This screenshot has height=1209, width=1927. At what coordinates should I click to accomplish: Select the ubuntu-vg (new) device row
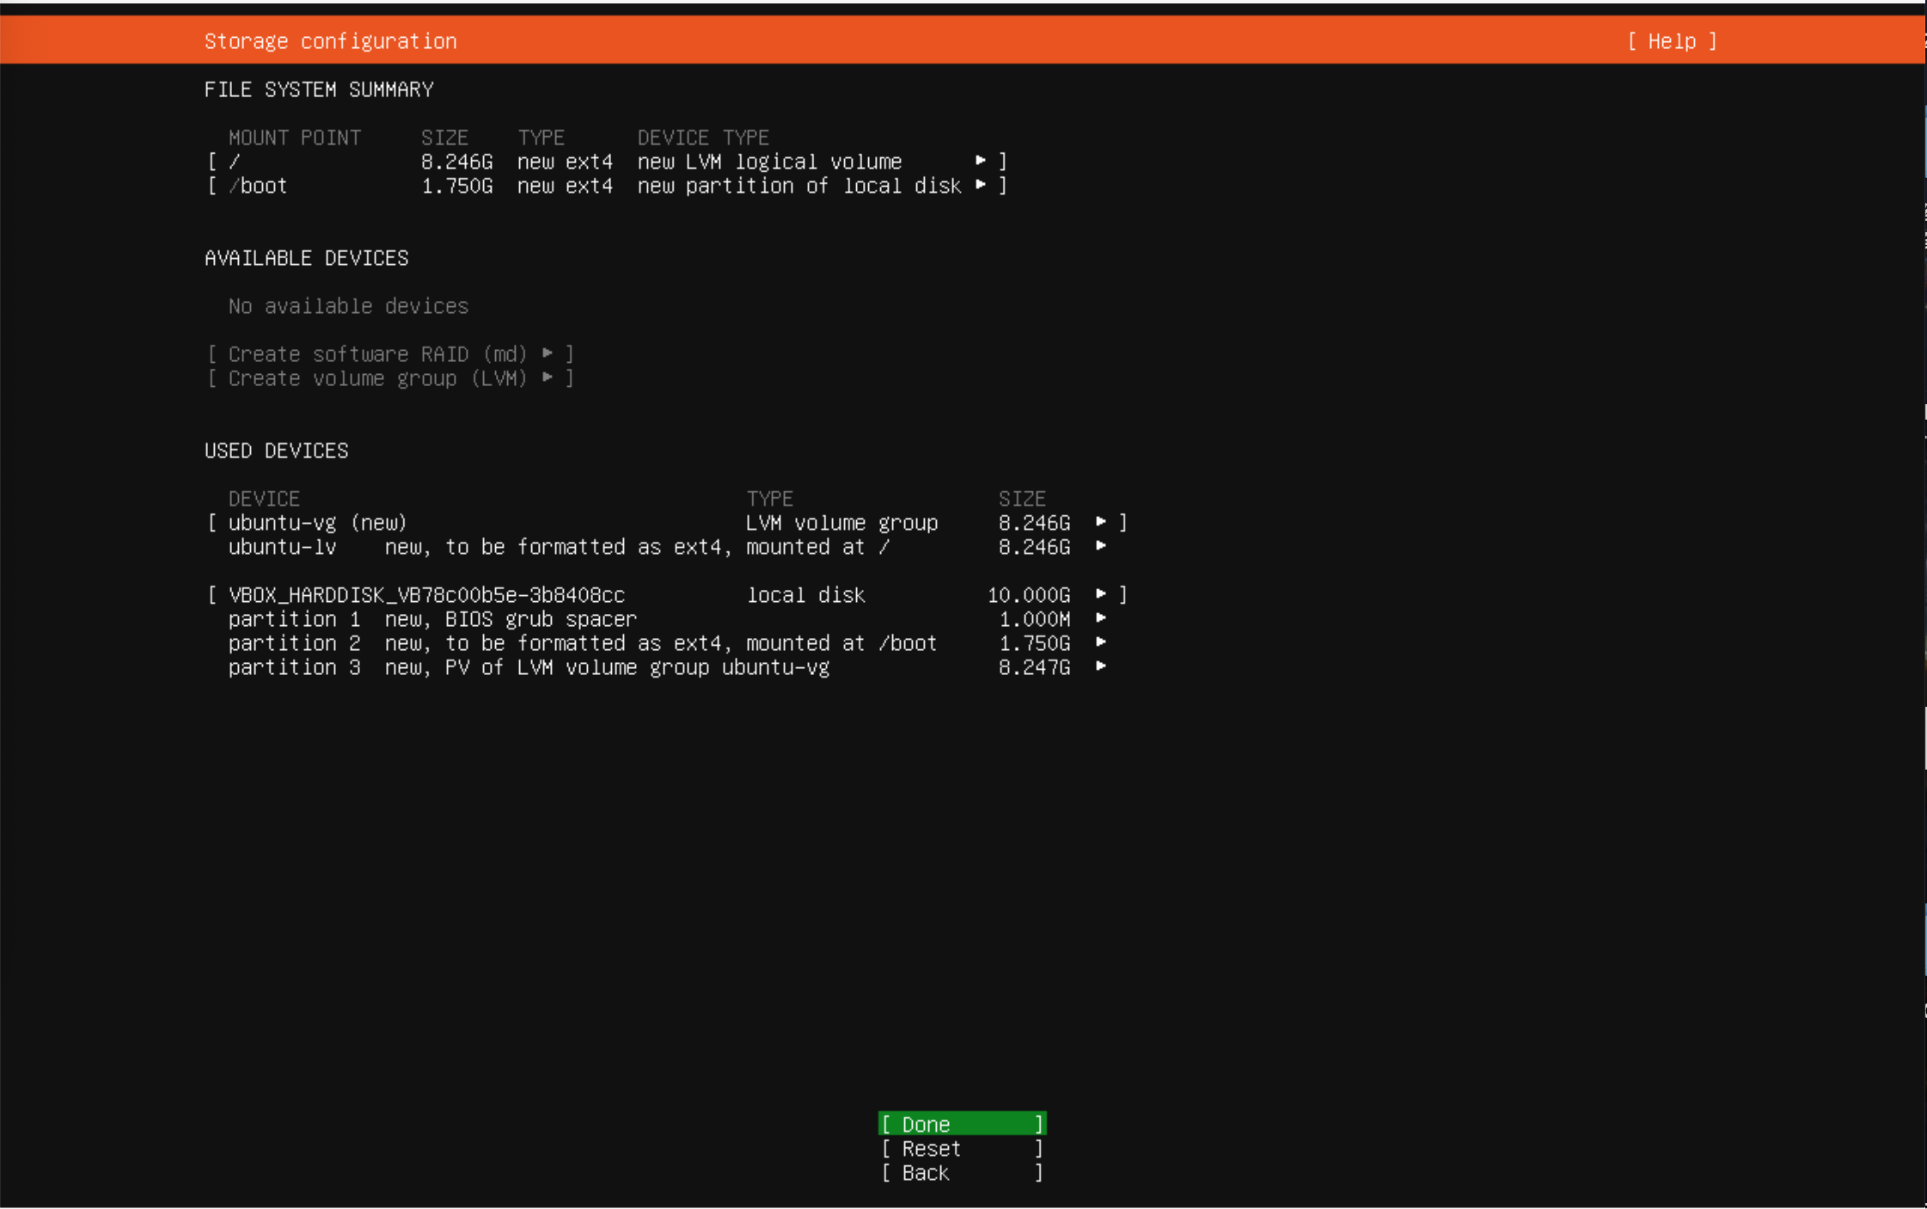point(317,522)
